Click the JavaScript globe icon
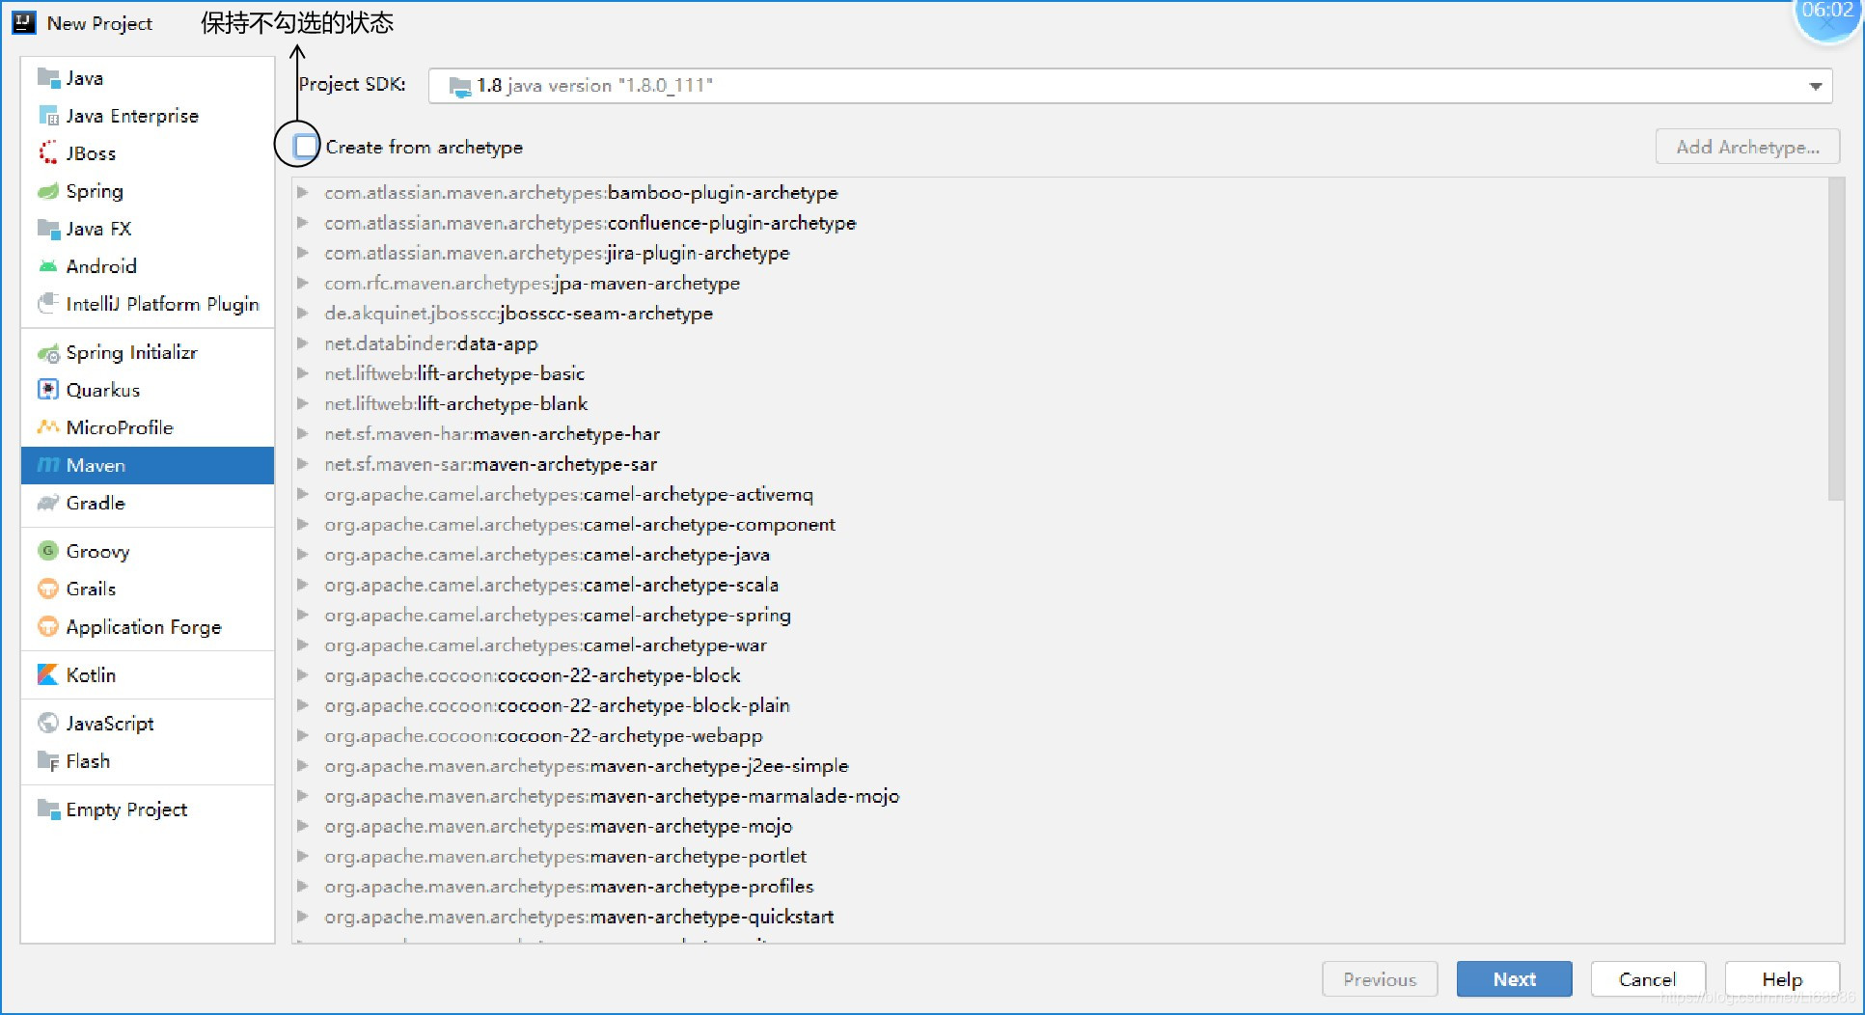 pyautogui.click(x=47, y=724)
